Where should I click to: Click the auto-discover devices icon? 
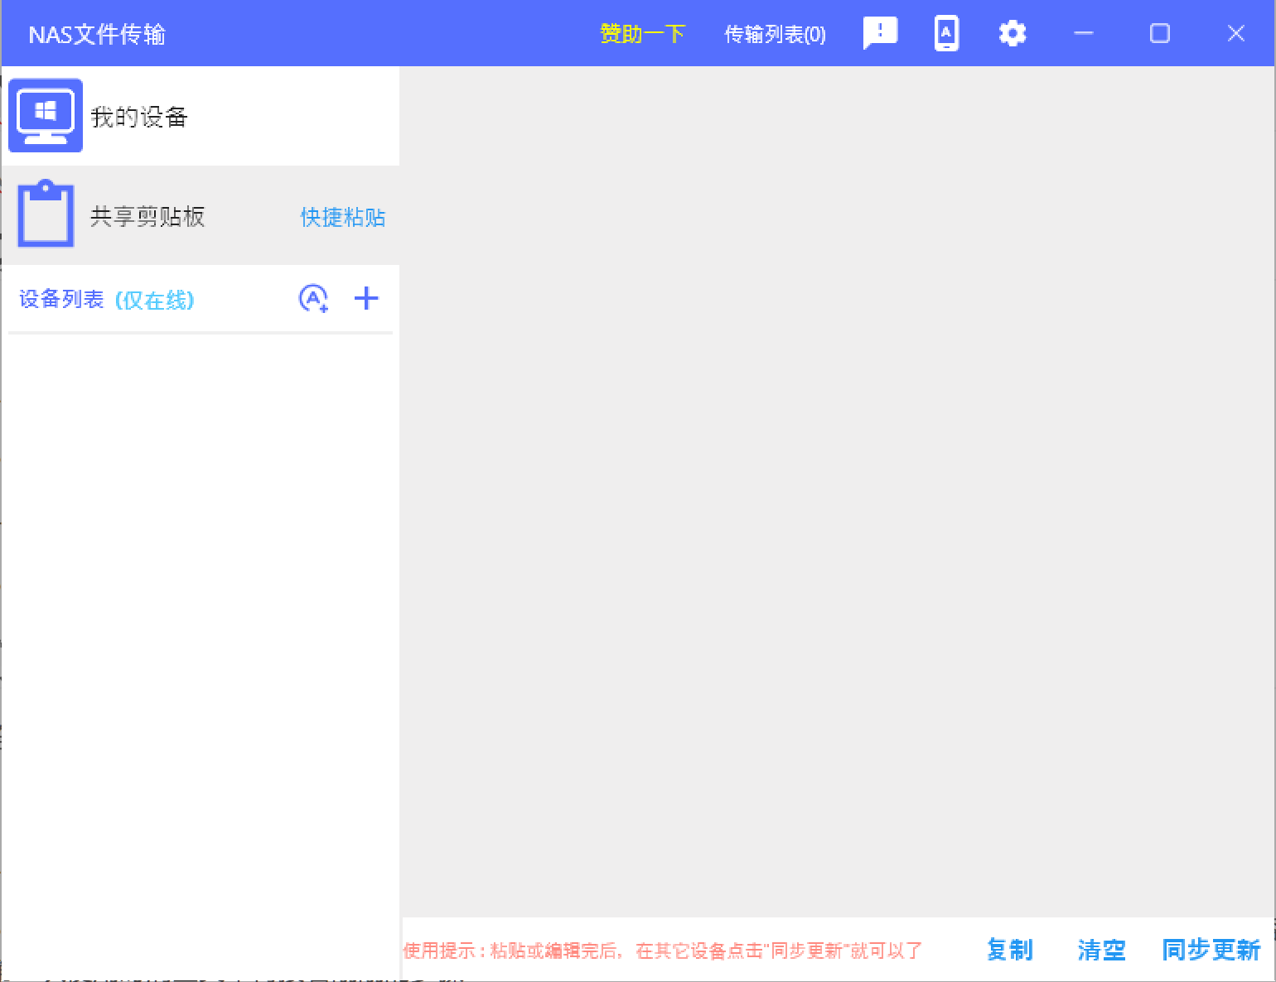(313, 299)
